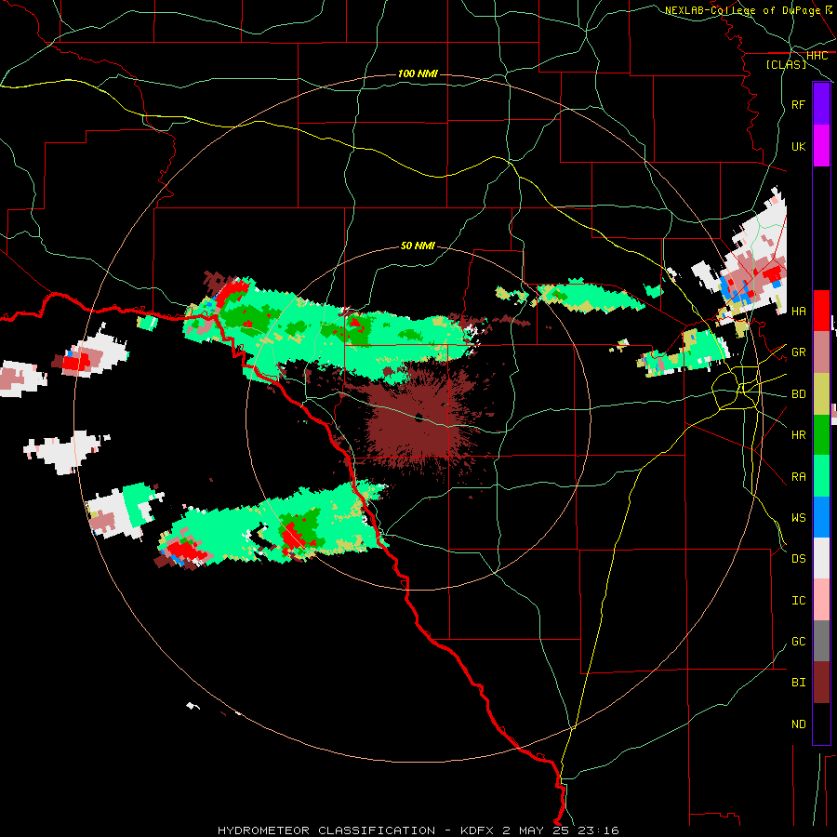This screenshot has height=837, width=837.
Task: Click the WS legend label
Action: tap(798, 517)
